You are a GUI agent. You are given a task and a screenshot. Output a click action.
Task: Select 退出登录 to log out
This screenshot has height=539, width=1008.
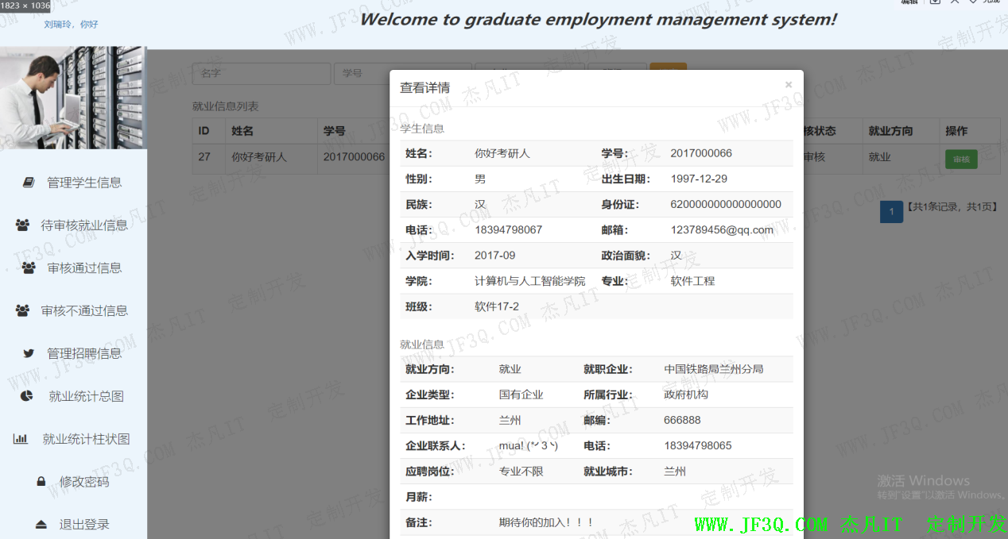pyautogui.click(x=84, y=525)
